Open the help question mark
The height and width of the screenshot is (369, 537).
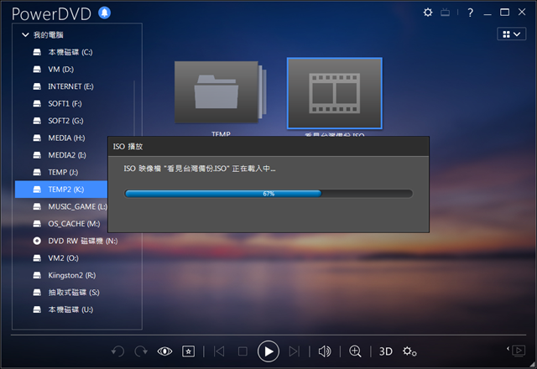point(470,13)
